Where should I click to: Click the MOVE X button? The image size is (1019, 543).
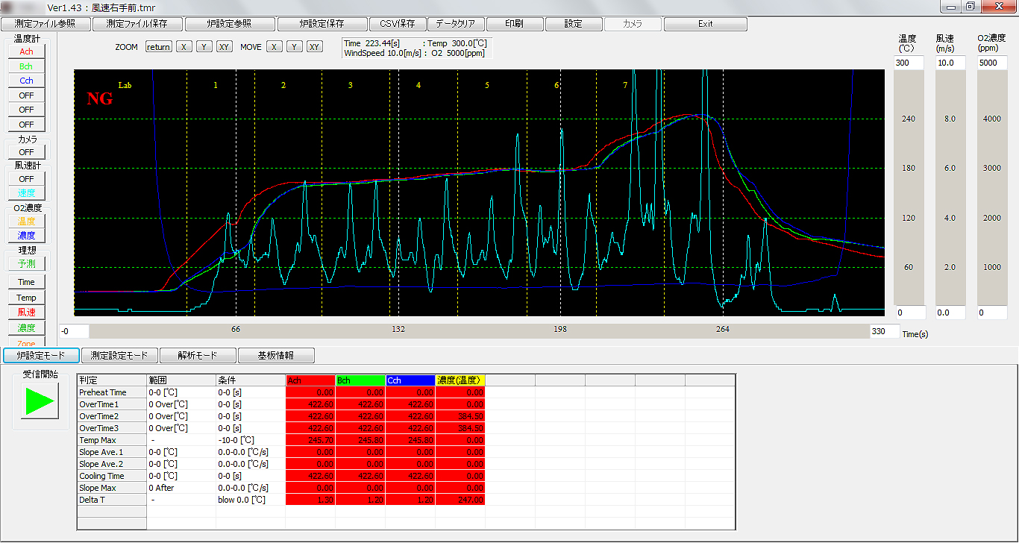[x=275, y=47]
